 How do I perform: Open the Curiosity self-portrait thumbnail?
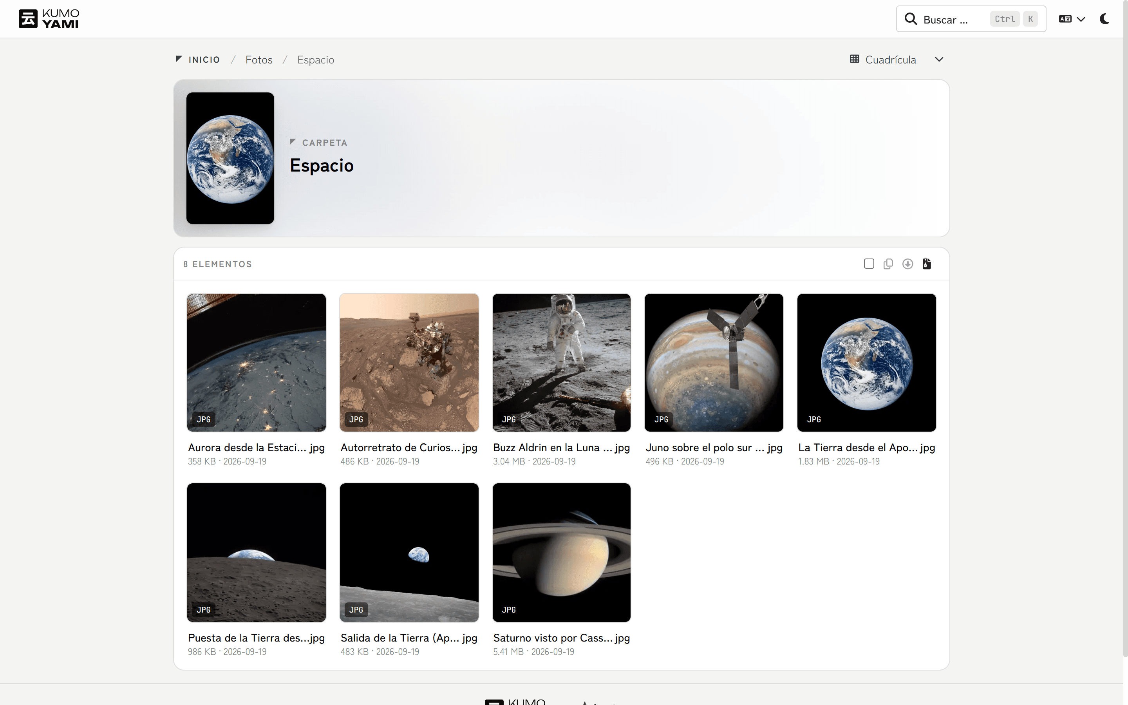click(x=409, y=362)
